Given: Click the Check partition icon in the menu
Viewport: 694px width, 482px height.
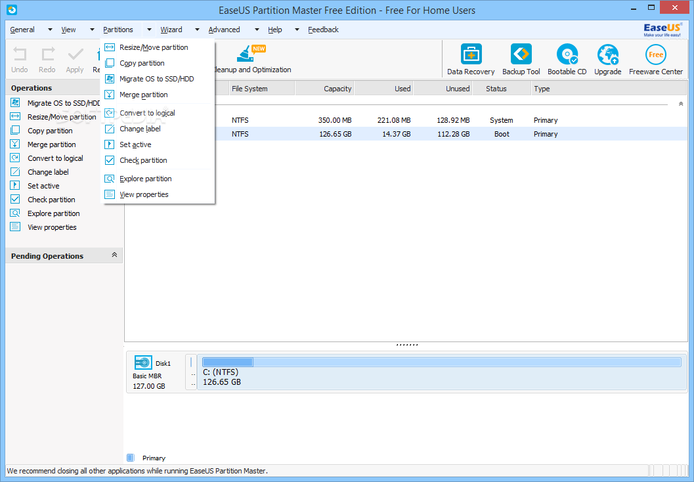Looking at the screenshot, I should (110, 160).
